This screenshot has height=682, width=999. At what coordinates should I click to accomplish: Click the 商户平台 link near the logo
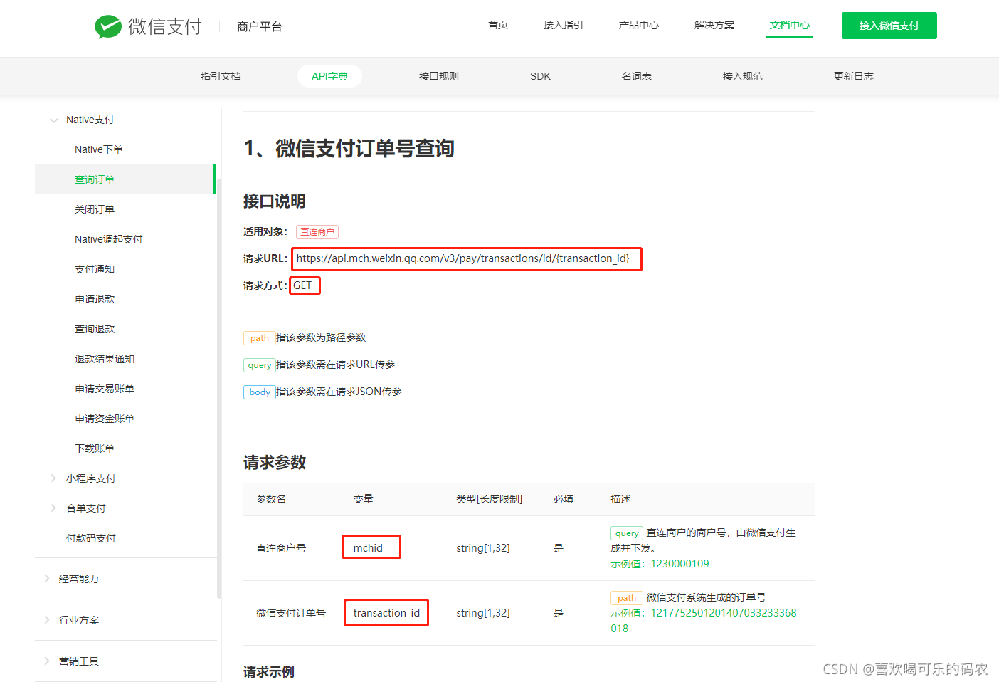click(x=259, y=26)
